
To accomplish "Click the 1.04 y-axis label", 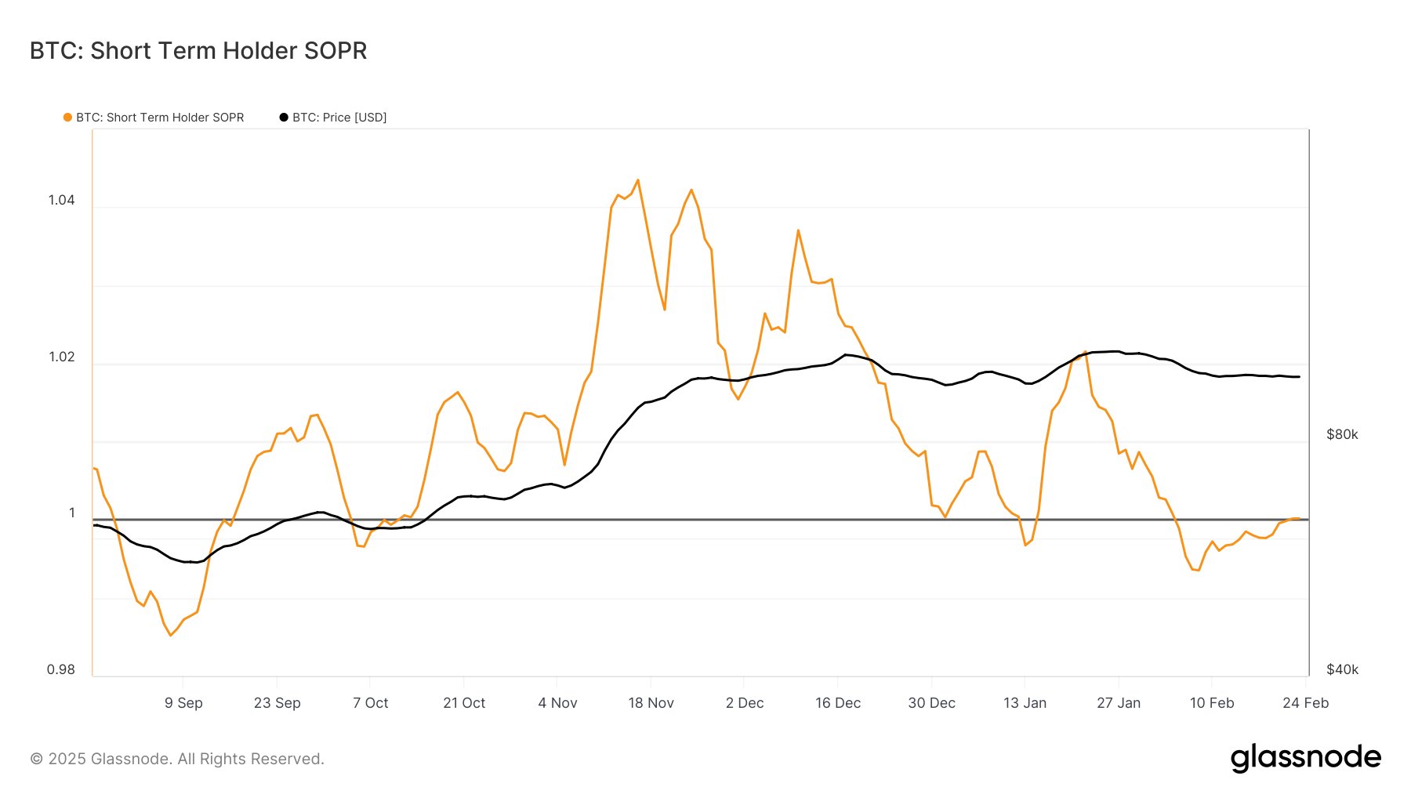I will click(62, 201).
